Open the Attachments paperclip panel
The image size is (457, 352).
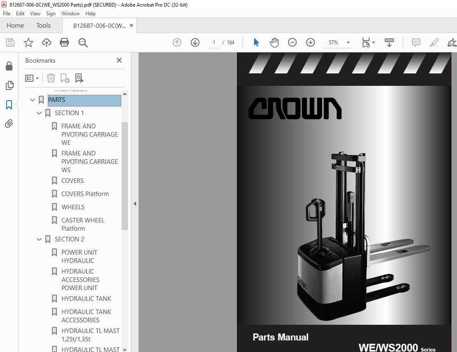pos(9,124)
